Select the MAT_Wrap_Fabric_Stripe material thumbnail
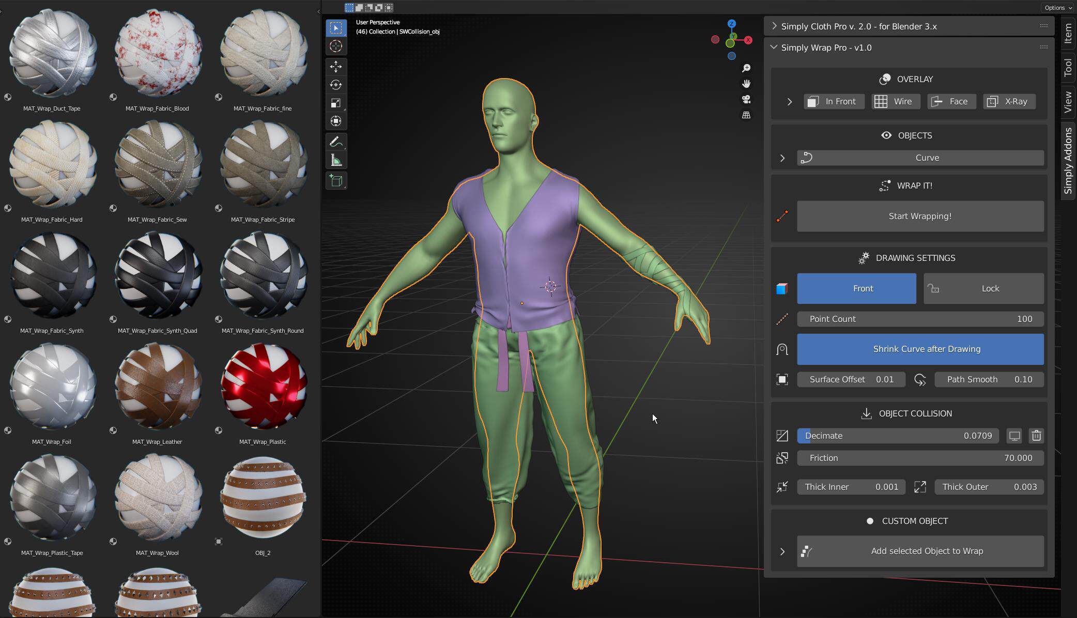 point(264,164)
